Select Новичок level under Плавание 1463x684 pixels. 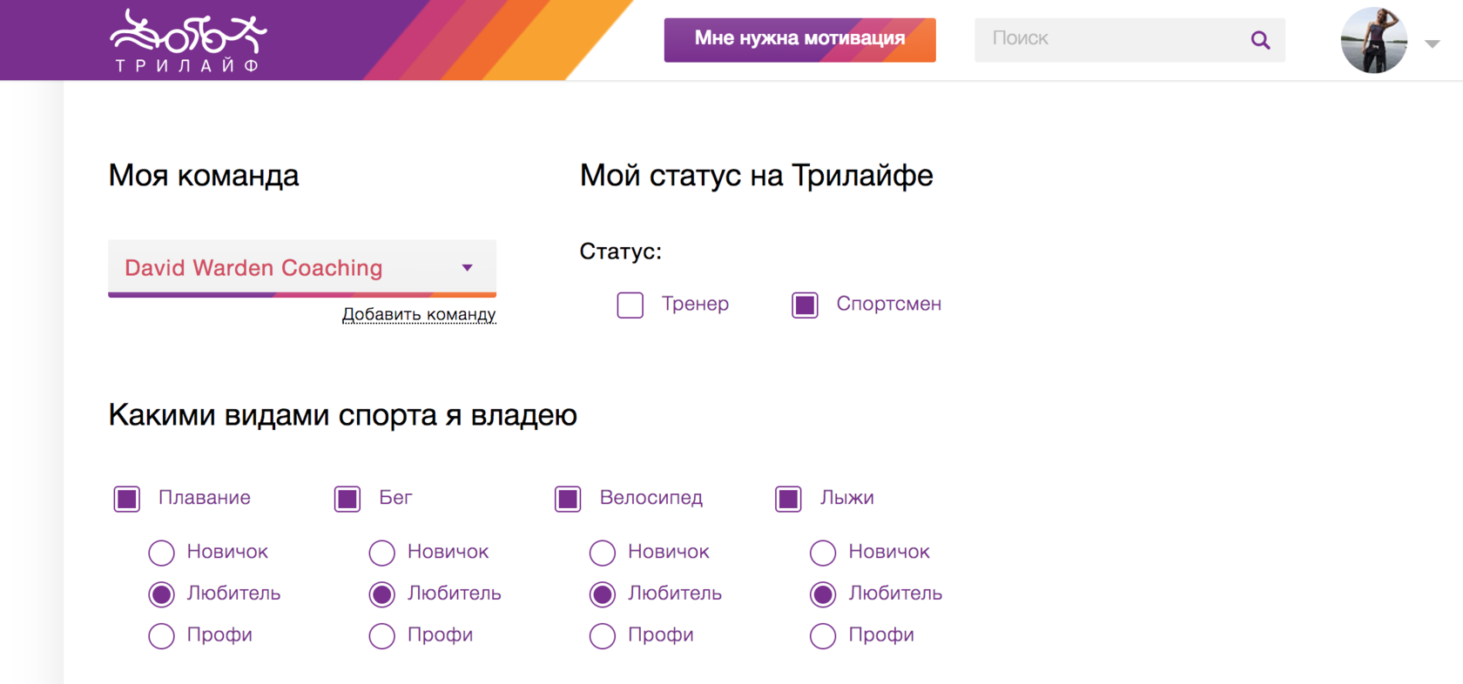(162, 553)
